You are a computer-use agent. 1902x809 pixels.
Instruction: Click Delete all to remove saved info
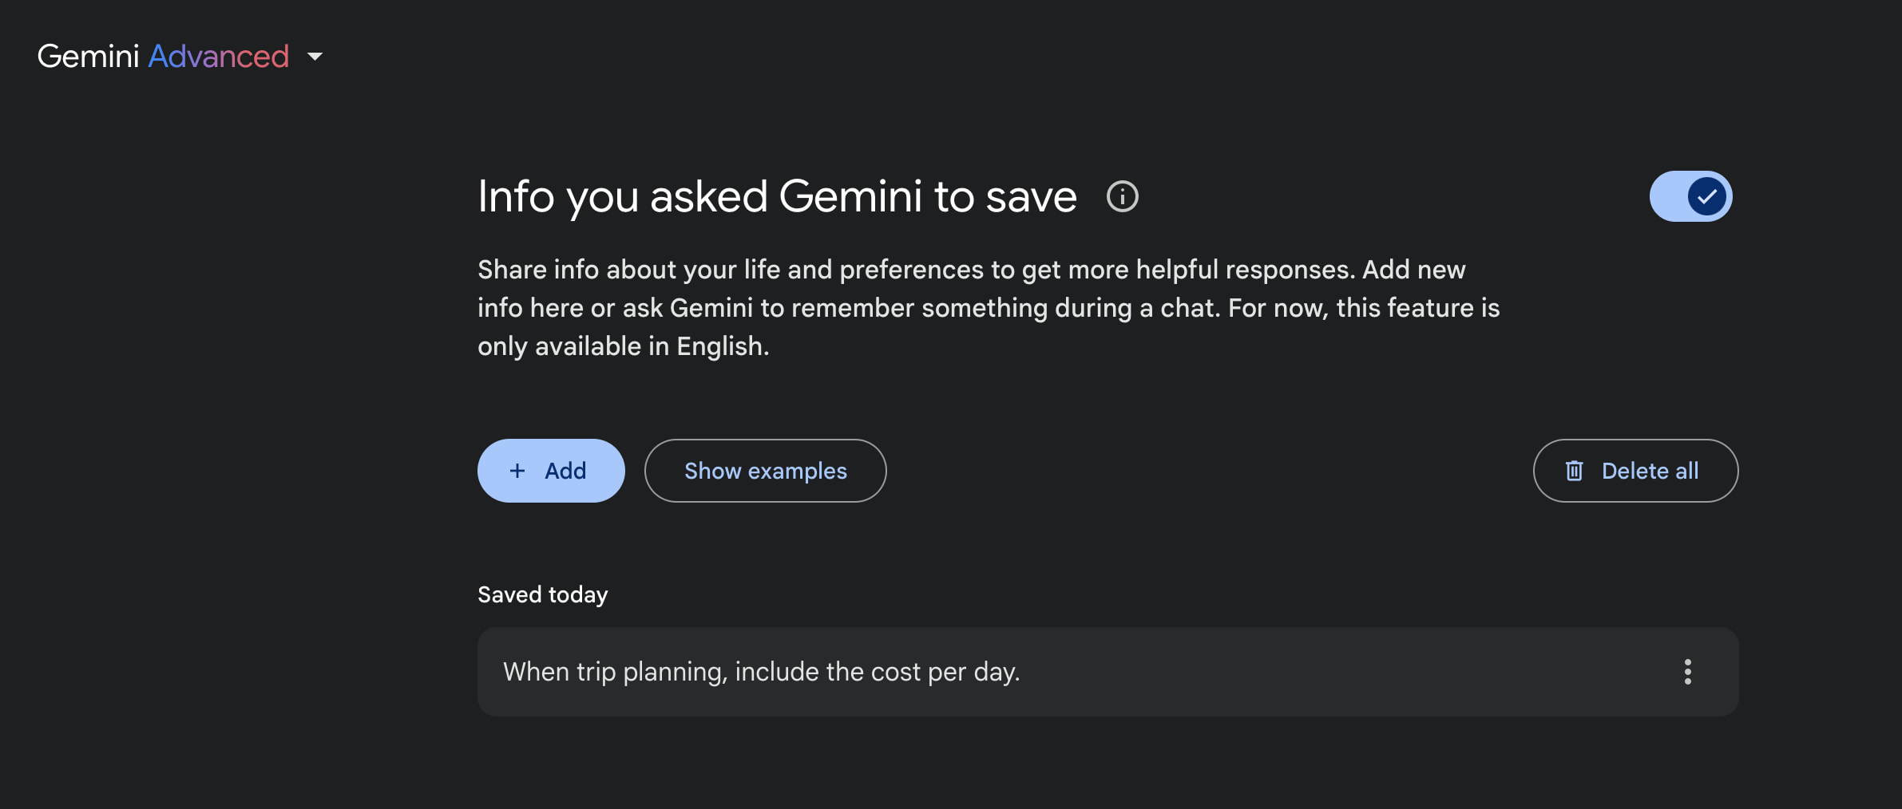[x=1635, y=471]
